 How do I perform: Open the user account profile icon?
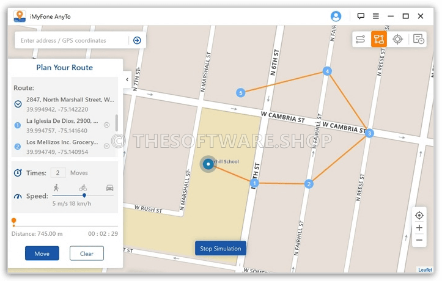click(336, 16)
